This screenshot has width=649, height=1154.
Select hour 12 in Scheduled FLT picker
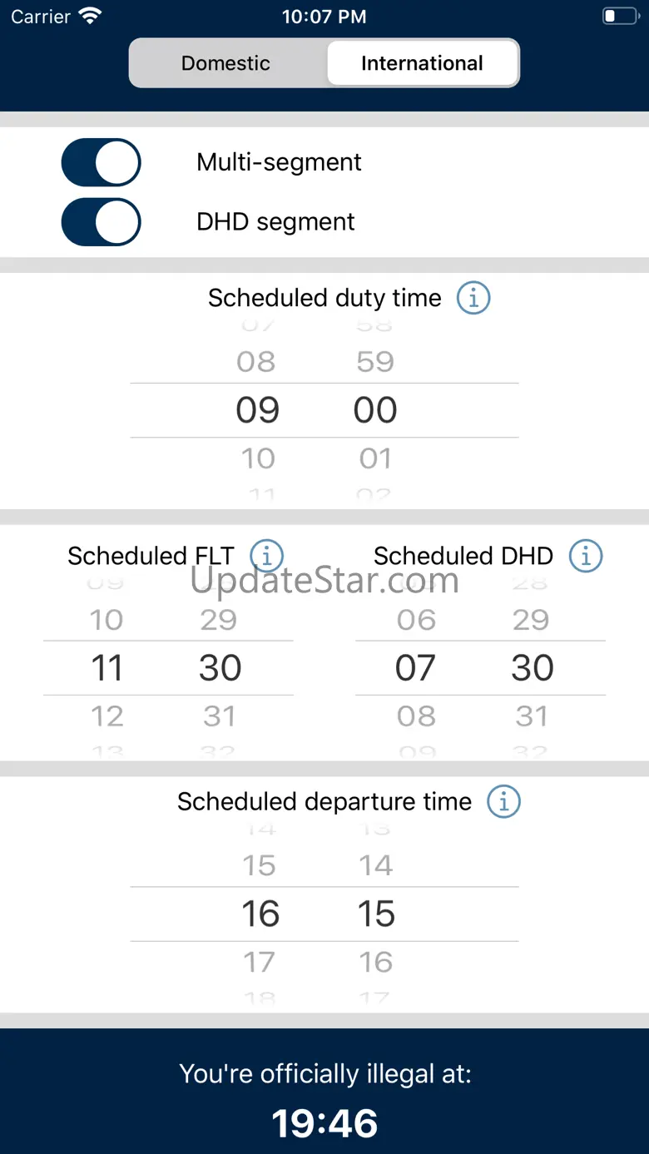tap(107, 716)
